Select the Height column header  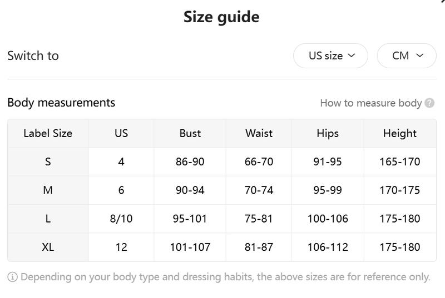click(x=400, y=133)
